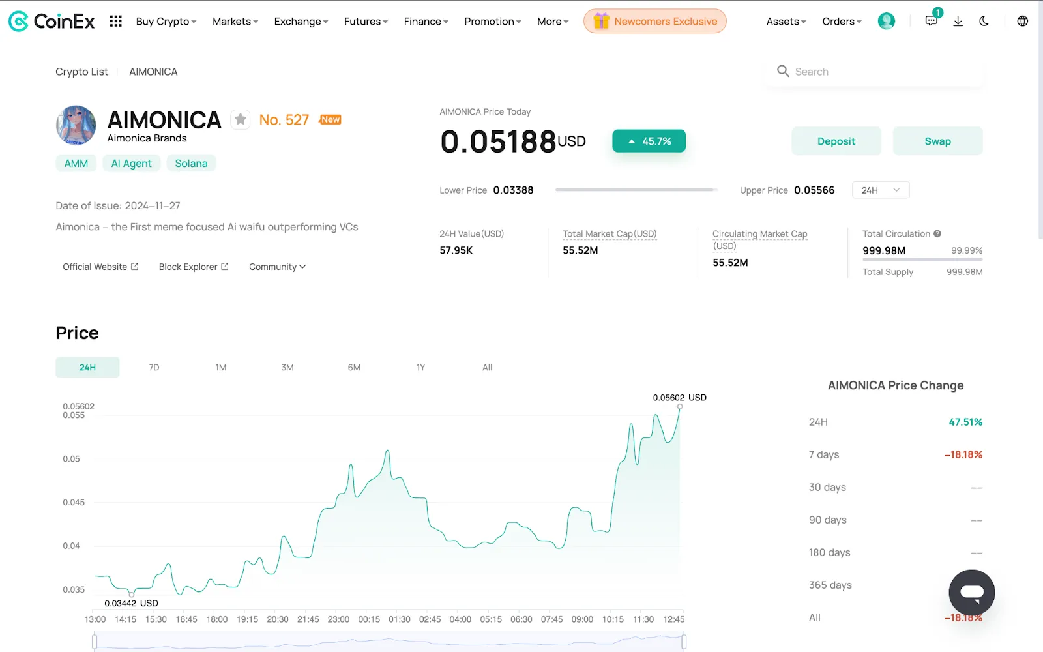The width and height of the screenshot is (1043, 652).
Task: Click the Swap button
Action: click(x=937, y=141)
